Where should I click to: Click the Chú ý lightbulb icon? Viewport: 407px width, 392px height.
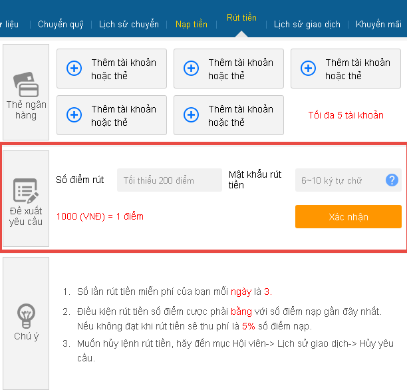(26, 313)
